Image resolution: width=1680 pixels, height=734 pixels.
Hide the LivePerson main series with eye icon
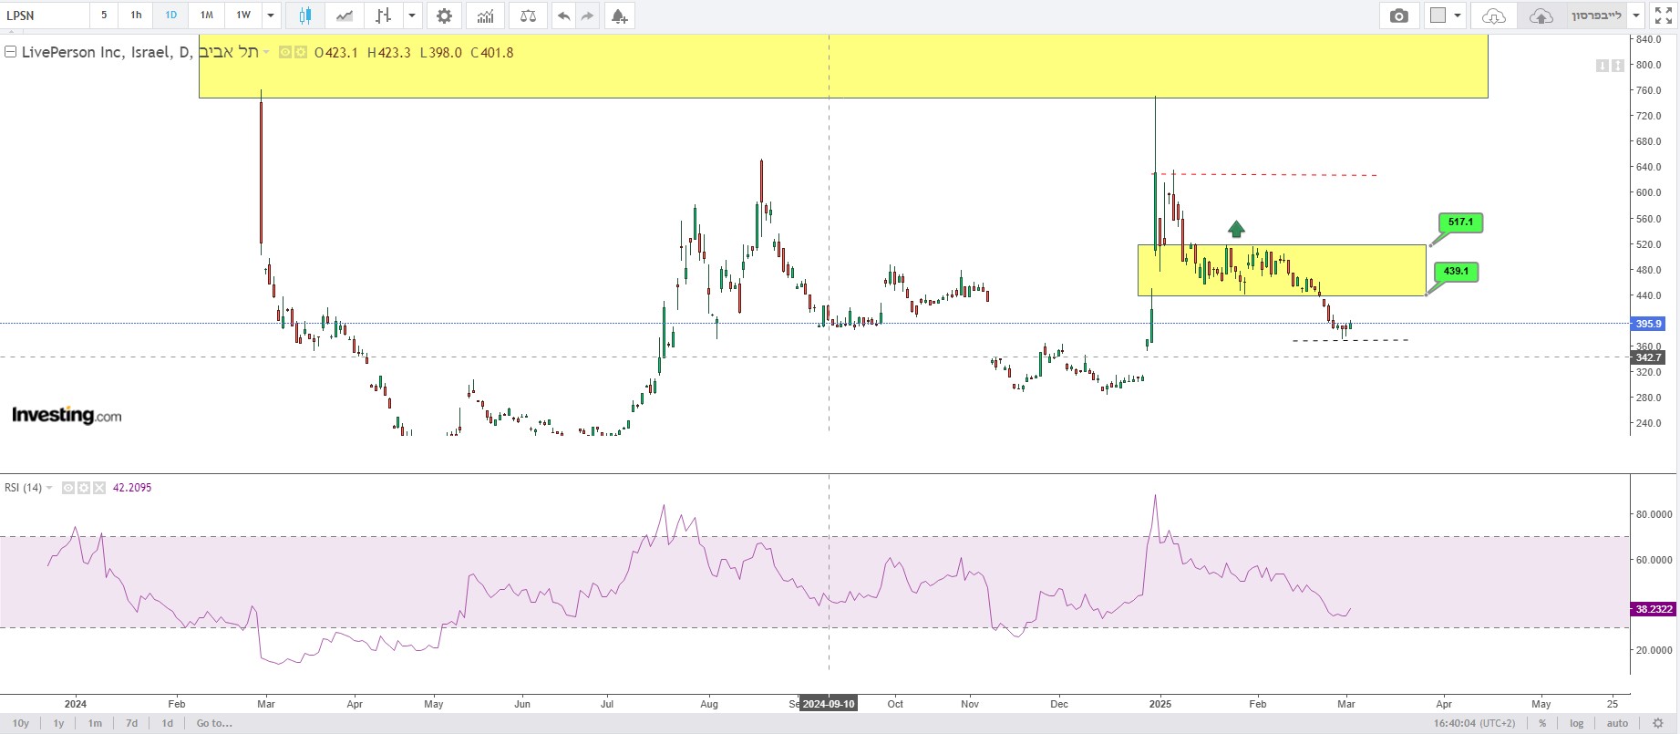coord(284,53)
